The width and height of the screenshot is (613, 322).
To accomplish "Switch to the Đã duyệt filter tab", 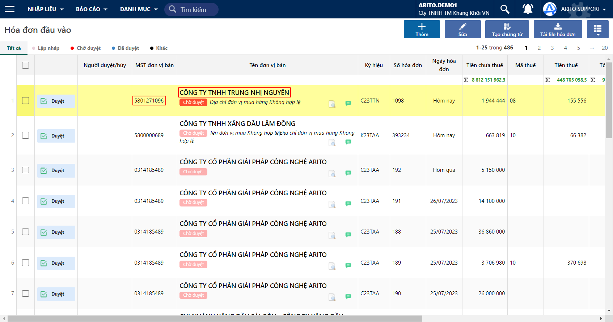I will 125,48.
